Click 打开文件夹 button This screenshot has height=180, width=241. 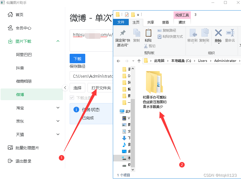[101, 88]
